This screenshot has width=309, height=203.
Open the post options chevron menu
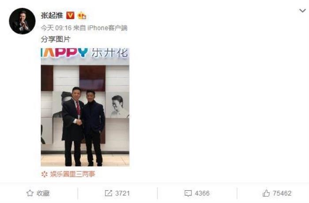point(302,11)
